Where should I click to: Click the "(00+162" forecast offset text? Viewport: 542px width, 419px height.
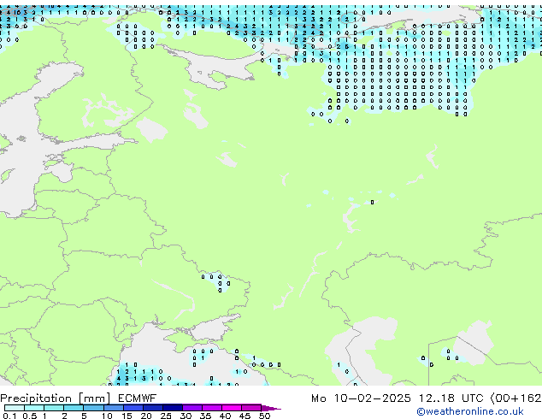click(x=516, y=398)
